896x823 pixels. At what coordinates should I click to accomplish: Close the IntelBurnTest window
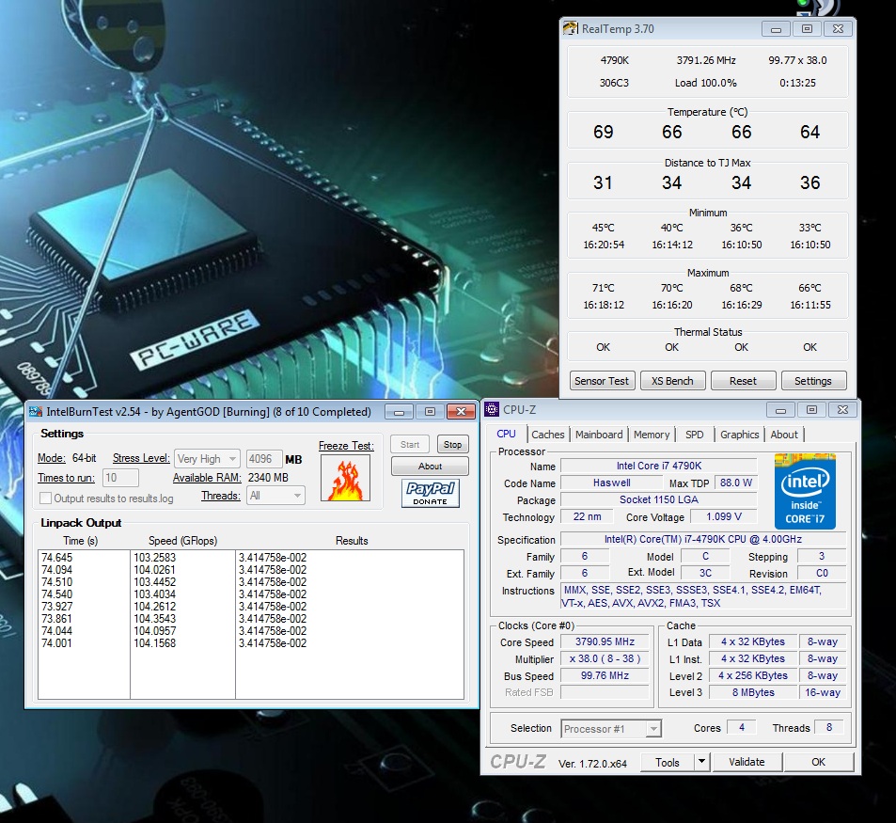tap(461, 412)
